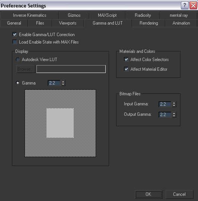The width and height of the screenshot is (198, 201).
Task: Increase Display Gamma with up arrow
Action: coord(63,82)
